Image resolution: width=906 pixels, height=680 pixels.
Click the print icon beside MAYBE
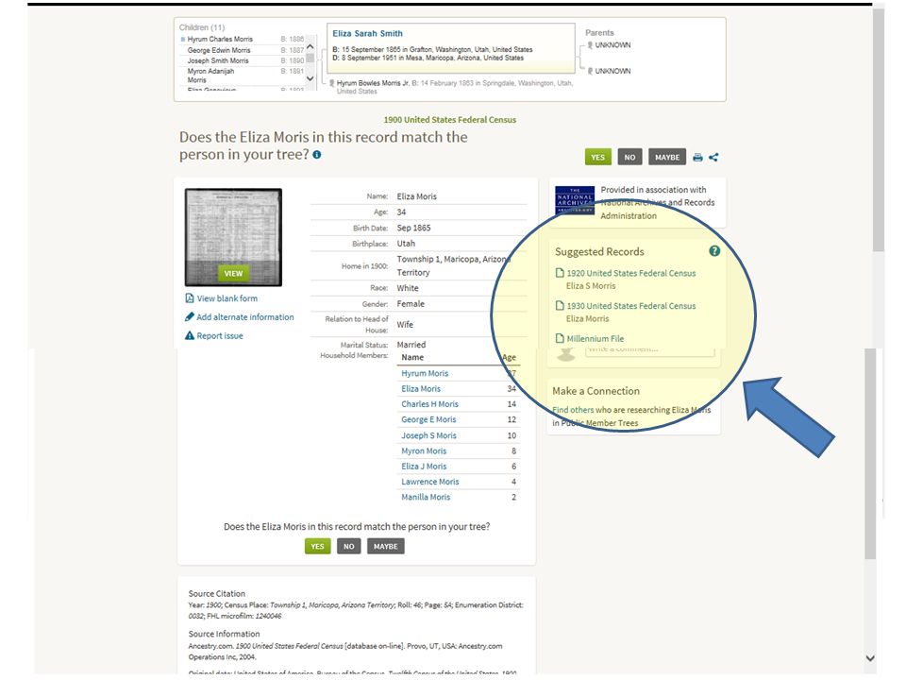[x=697, y=158]
